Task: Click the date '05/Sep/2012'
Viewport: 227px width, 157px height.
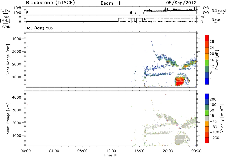Action: point(181,3)
